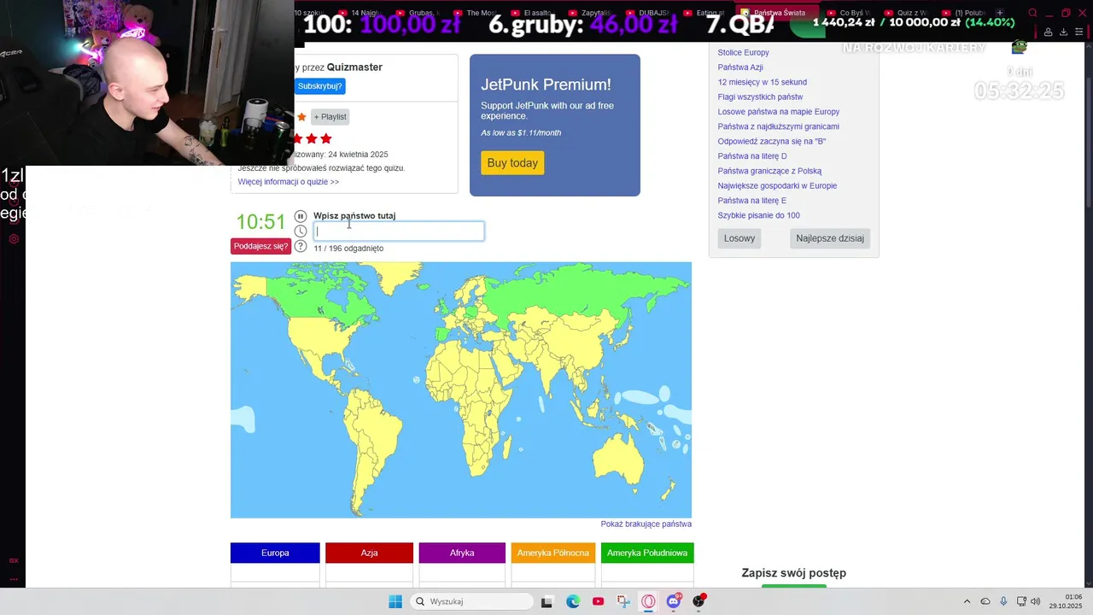
Task: Open 'Losowe państwa na mapie Europy' link
Action: pos(778,112)
